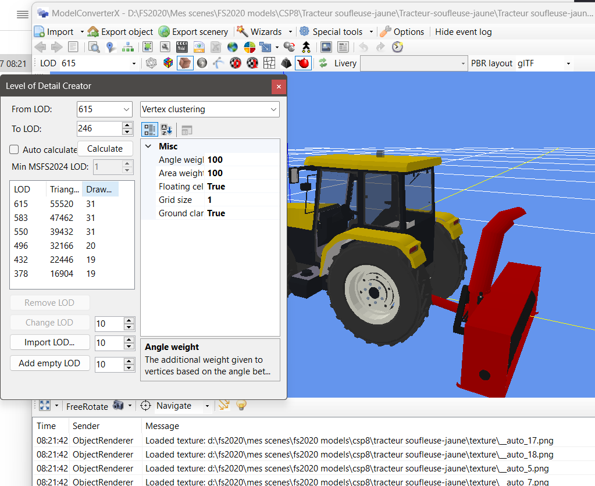Open the hierarchy tree icon in toolbar
This screenshot has height=486, width=595.
127,47
